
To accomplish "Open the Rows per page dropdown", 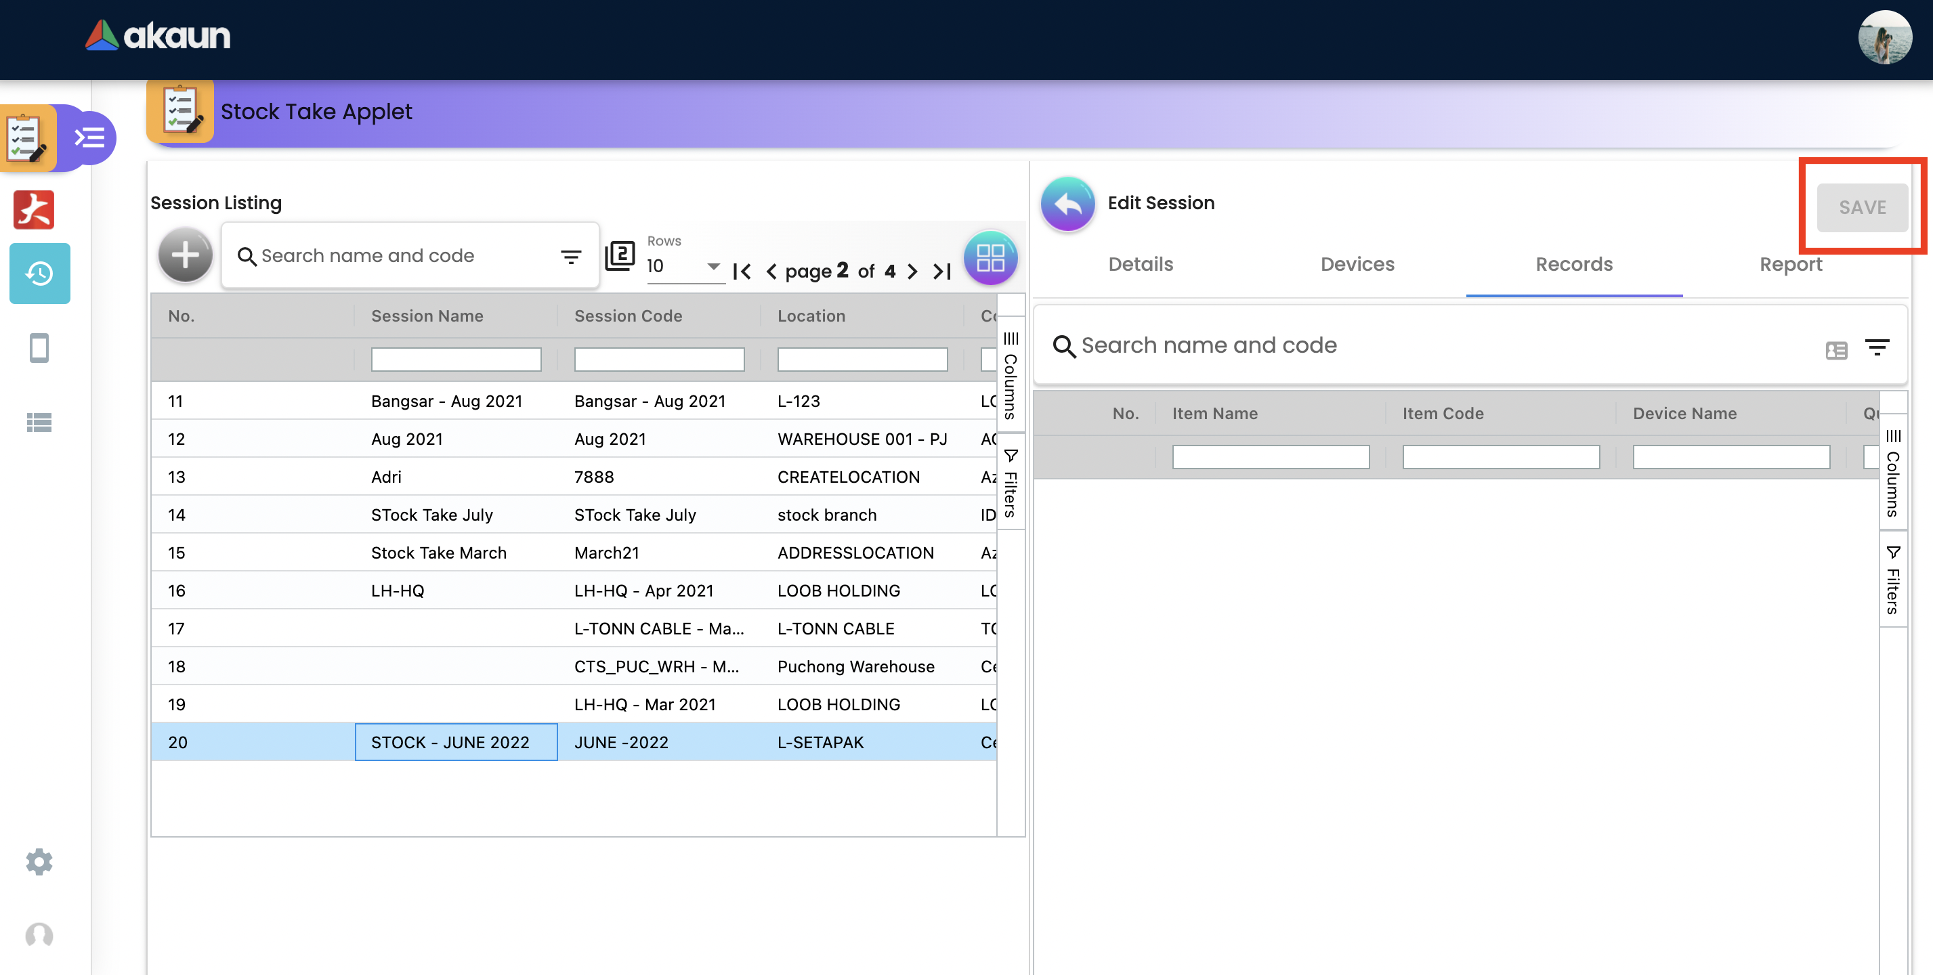I will coord(684,266).
